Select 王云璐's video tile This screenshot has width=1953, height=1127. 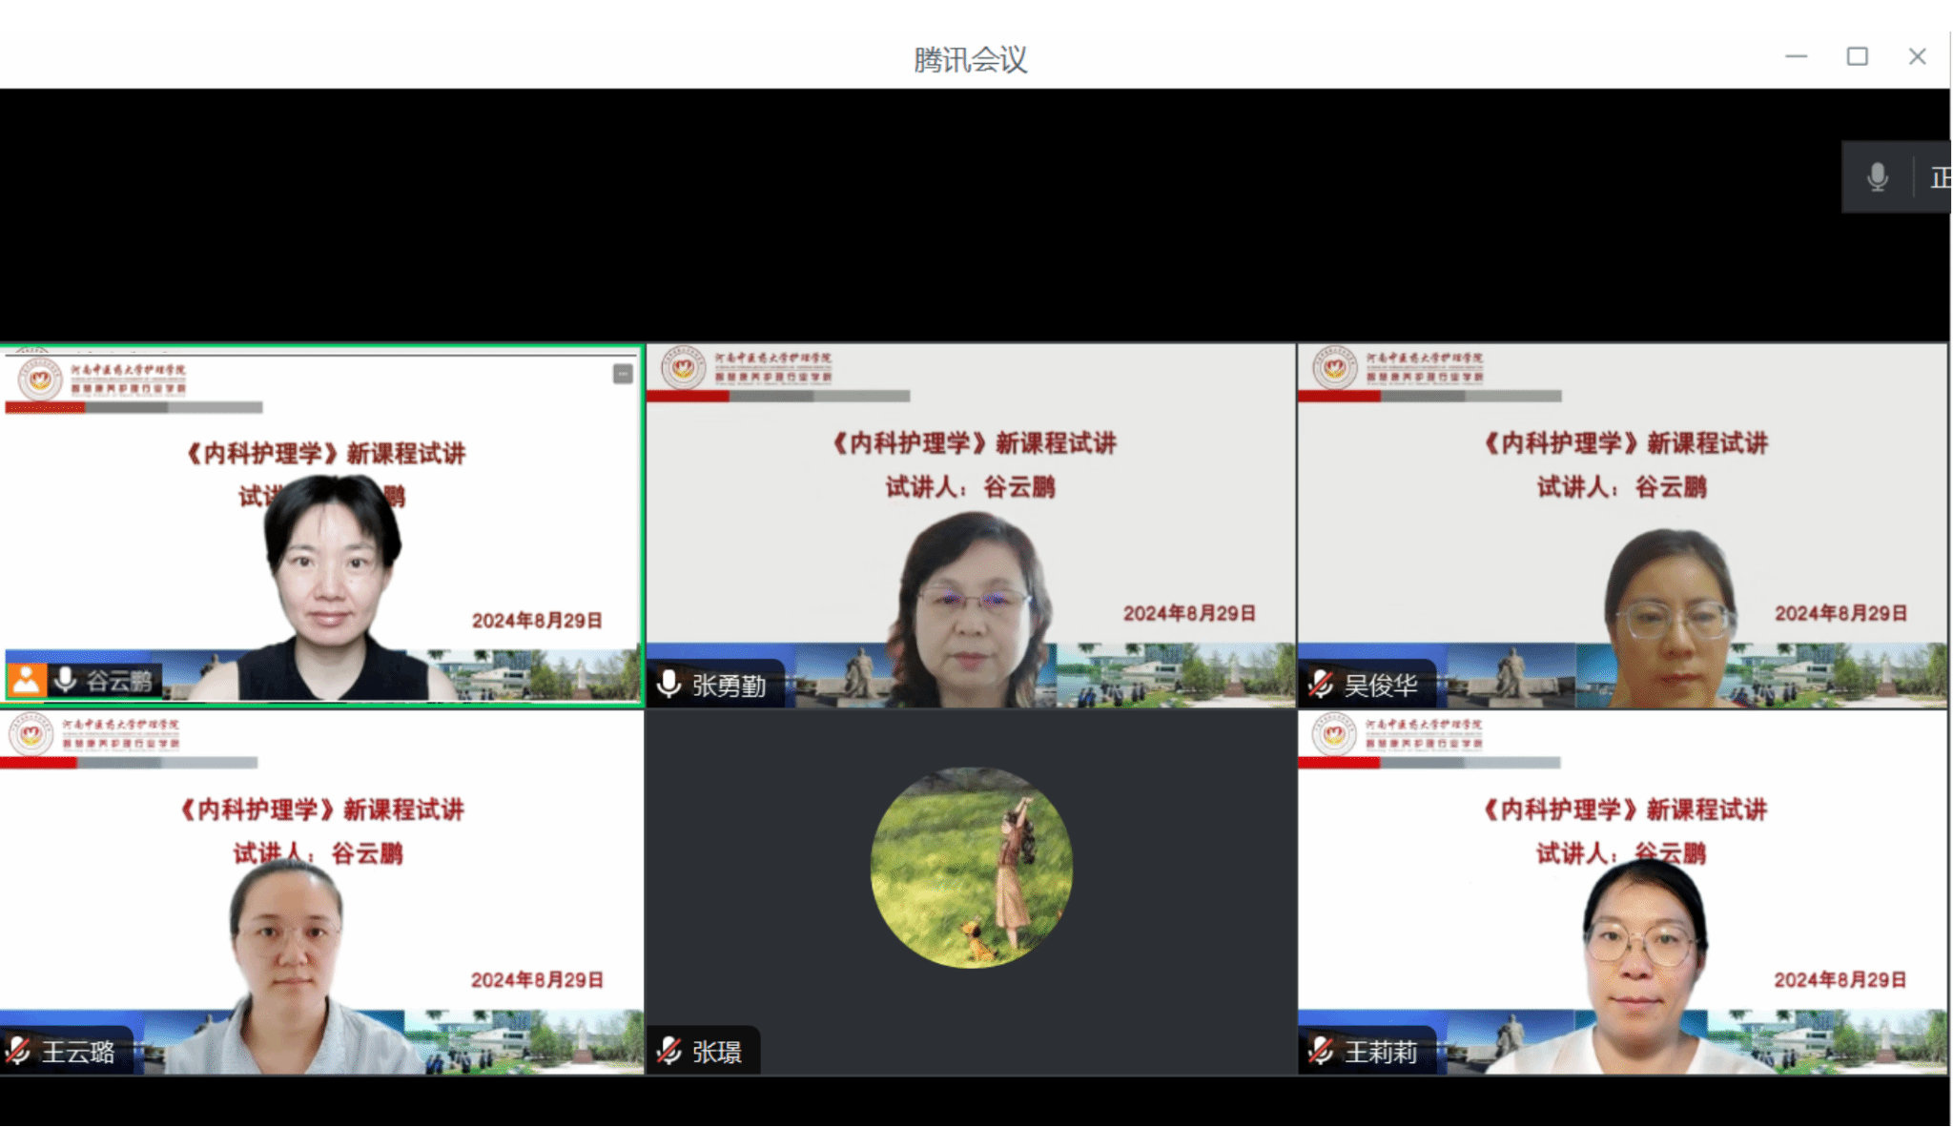tap(321, 891)
